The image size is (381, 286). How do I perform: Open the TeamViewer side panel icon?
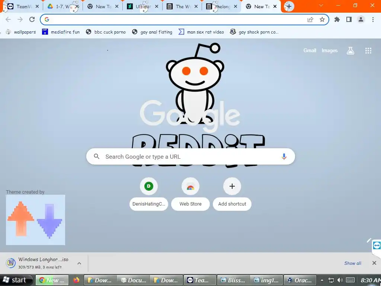tap(377, 246)
